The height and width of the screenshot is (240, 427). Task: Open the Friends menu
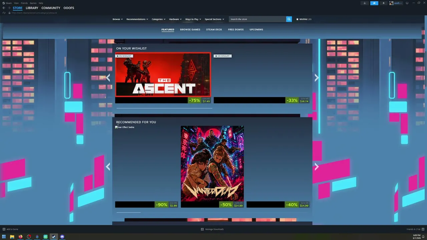[x=24, y=3]
